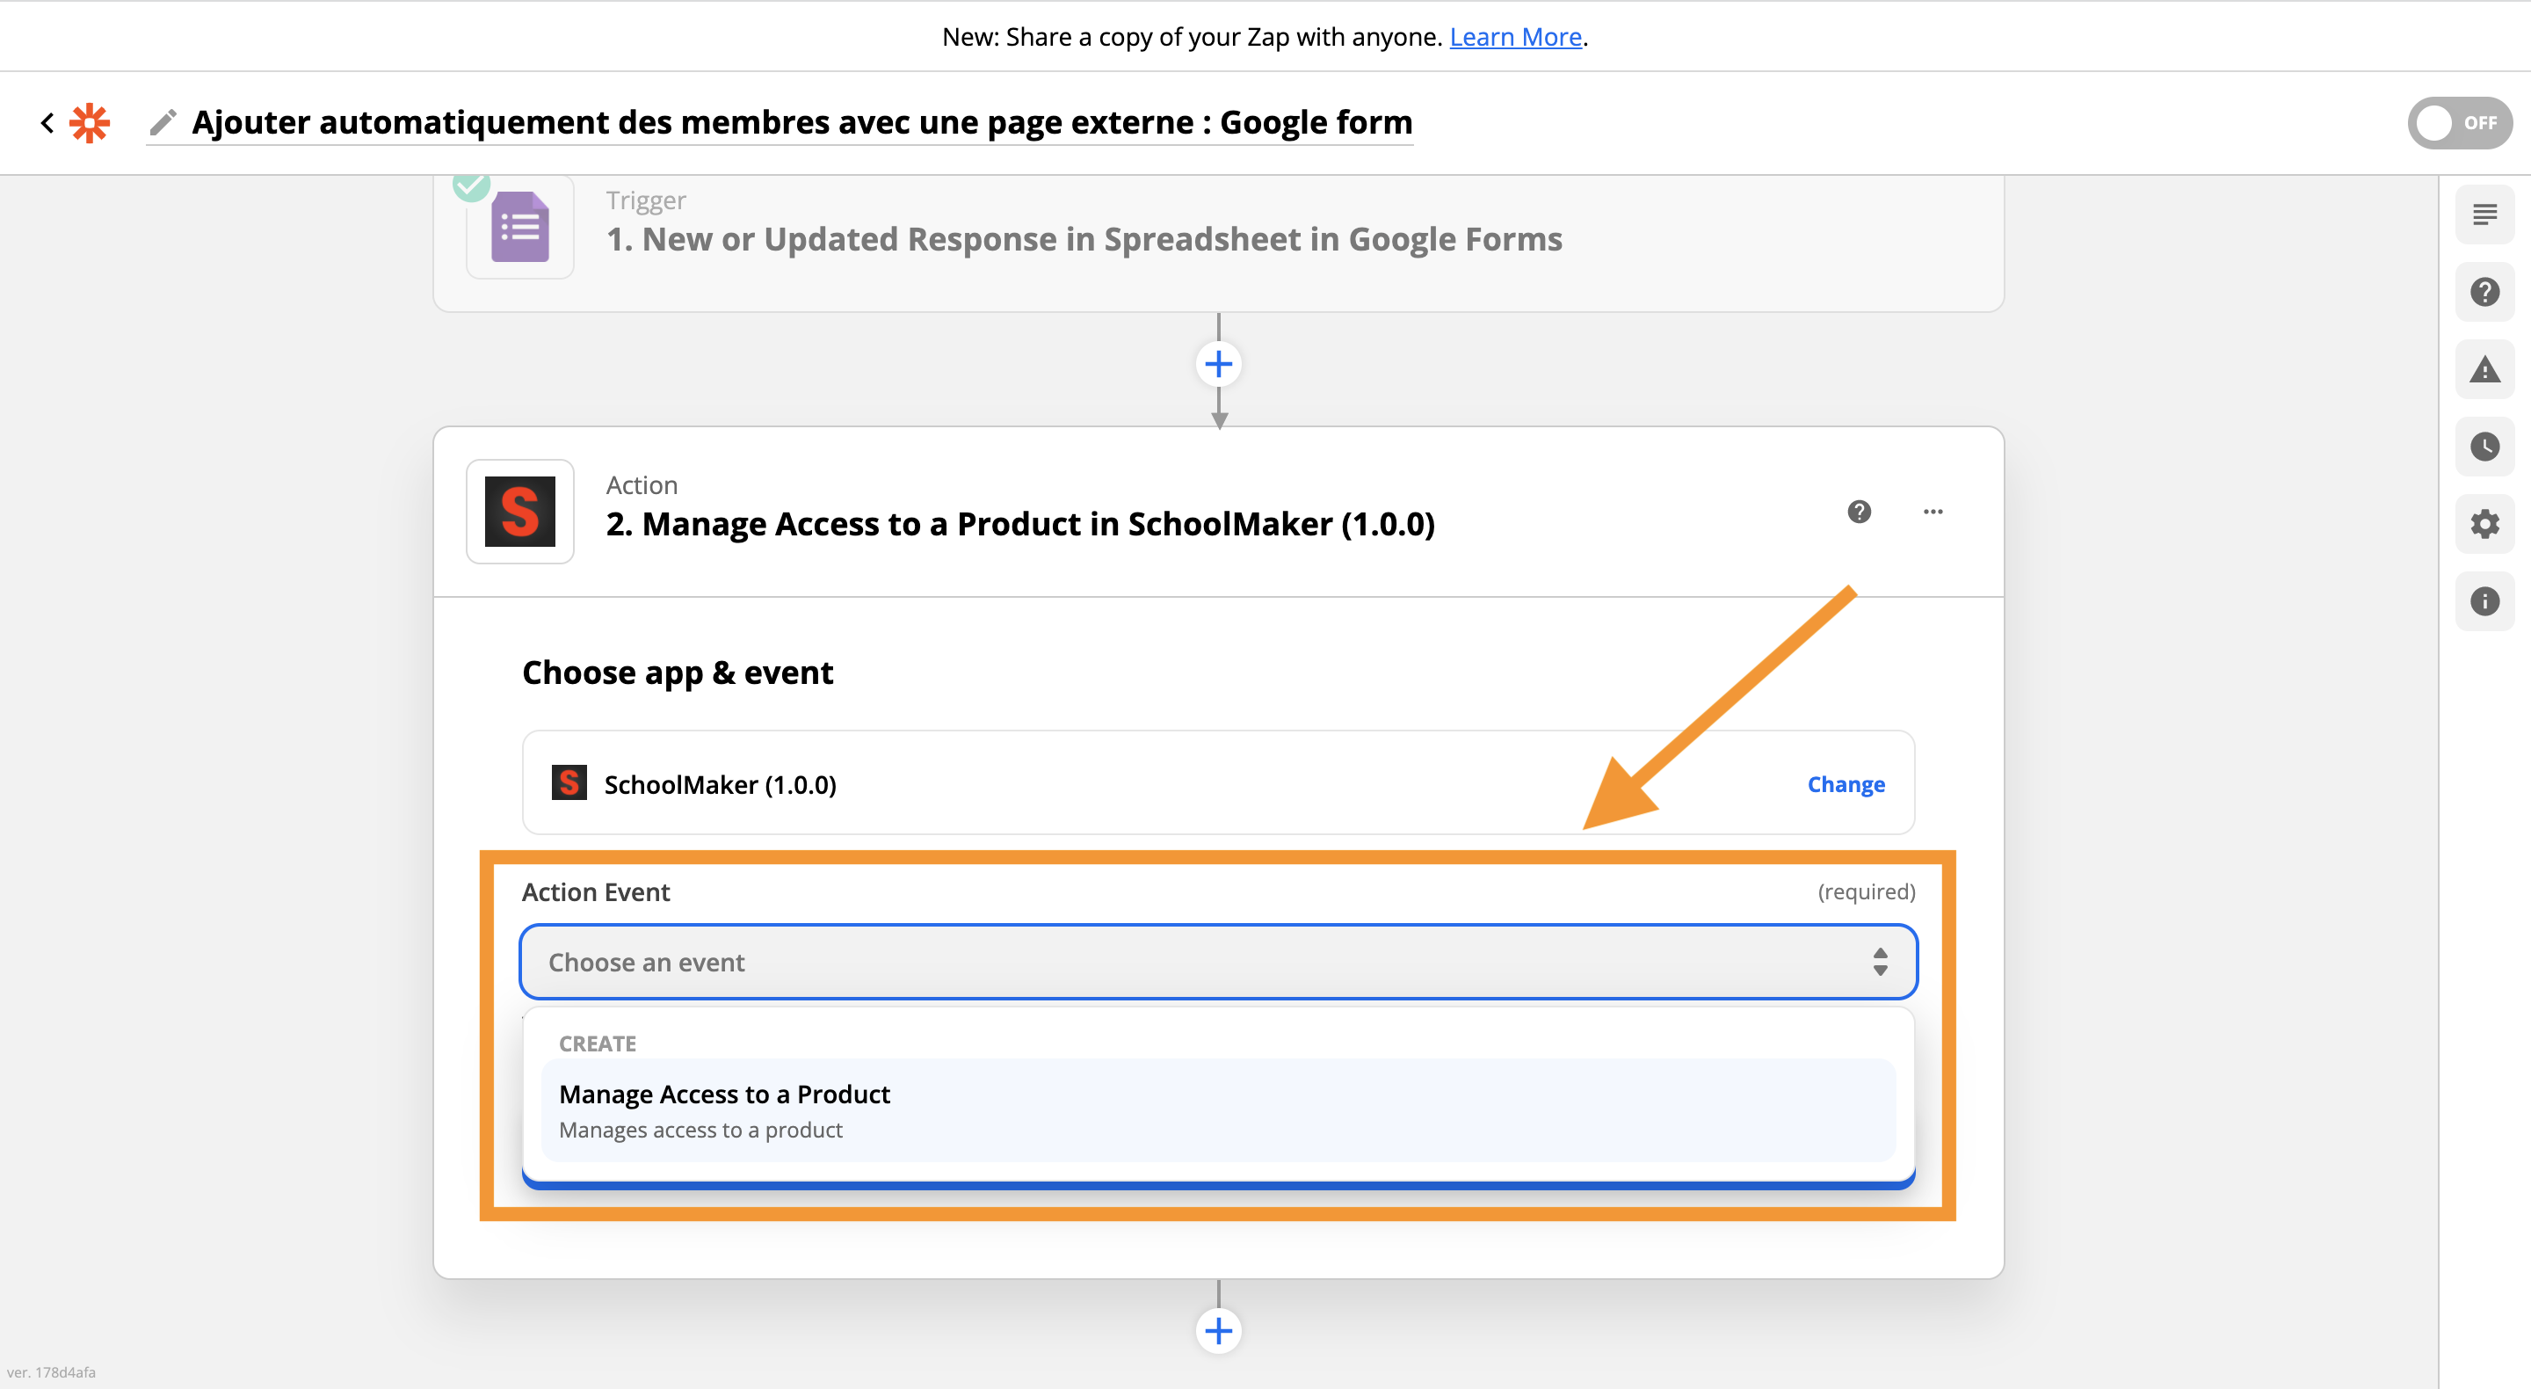
Task: Click the Google Forms trigger icon
Action: [x=519, y=227]
